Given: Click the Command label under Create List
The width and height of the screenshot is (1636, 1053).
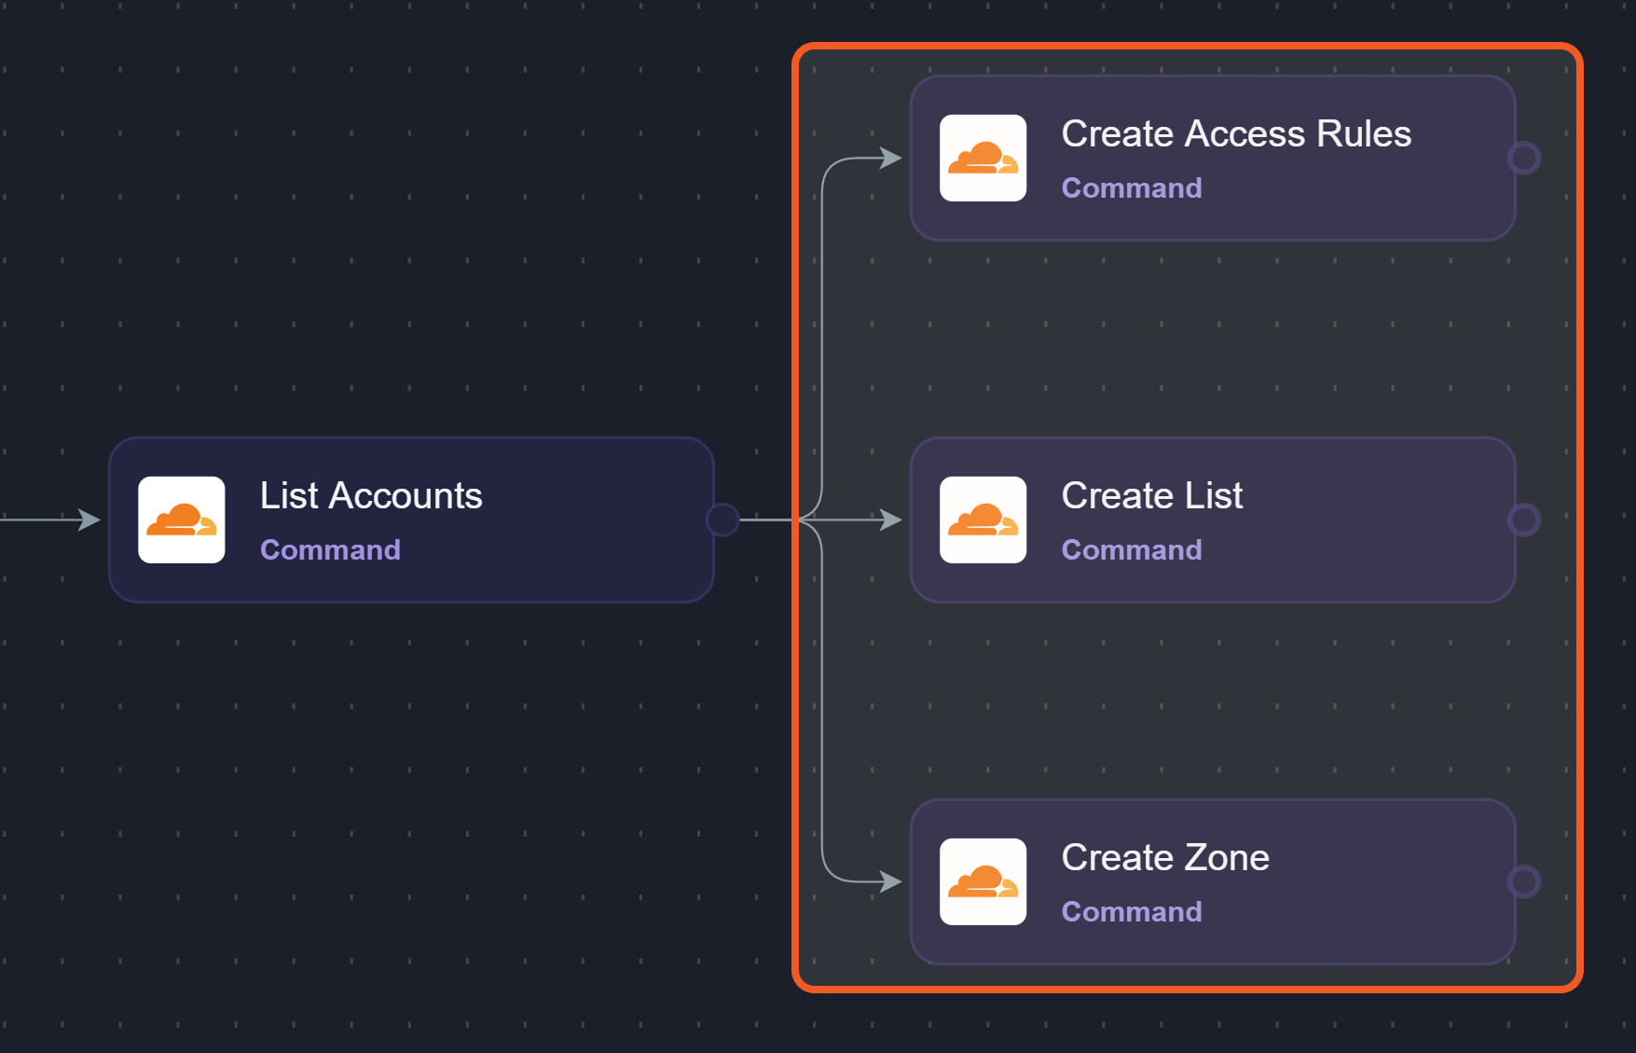Looking at the screenshot, I should (1131, 549).
